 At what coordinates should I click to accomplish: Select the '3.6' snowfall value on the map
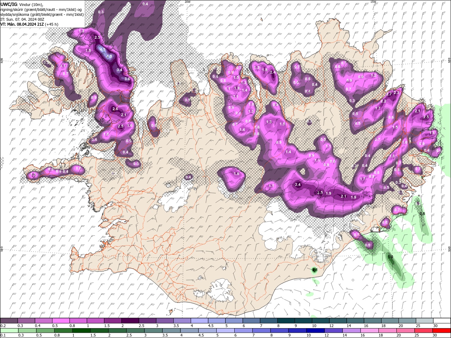[x=127, y=79]
